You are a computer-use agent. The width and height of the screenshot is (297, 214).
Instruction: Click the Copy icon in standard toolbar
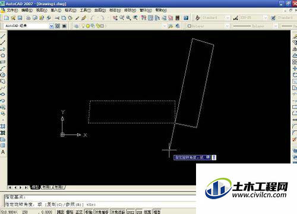(x=64, y=18)
